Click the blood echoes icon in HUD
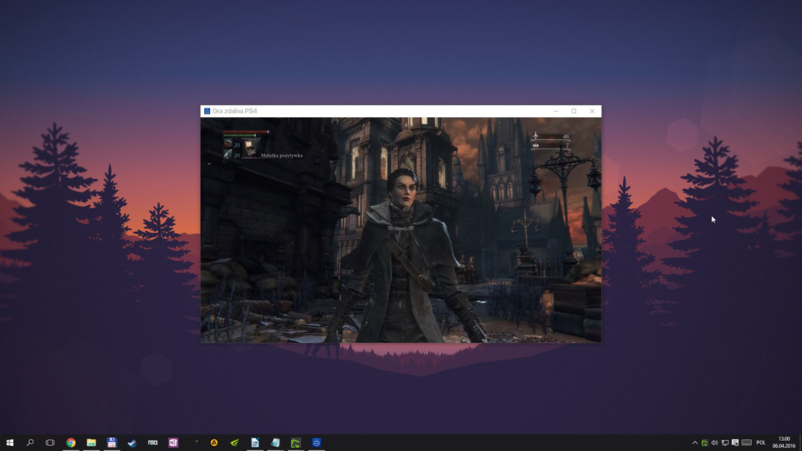 click(x=536, y=136)
